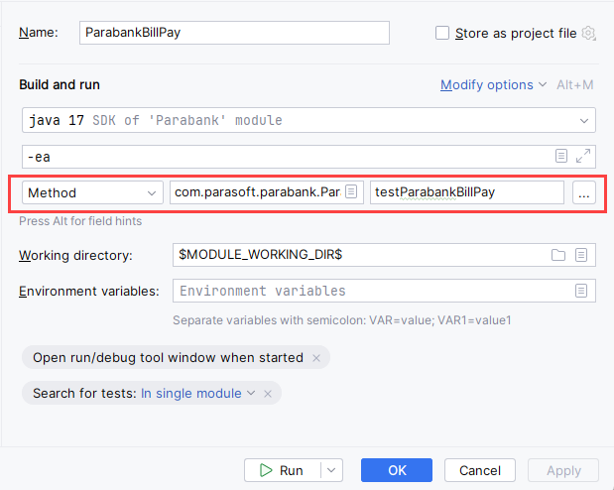Expand the Run button dropdown arrow
This screenshot has width=614, height=490.
click(331, 470)
